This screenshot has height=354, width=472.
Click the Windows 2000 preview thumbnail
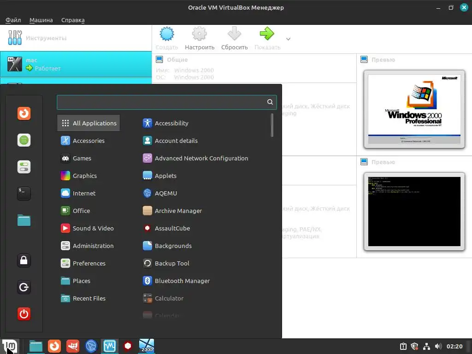(x=414, y=109)
